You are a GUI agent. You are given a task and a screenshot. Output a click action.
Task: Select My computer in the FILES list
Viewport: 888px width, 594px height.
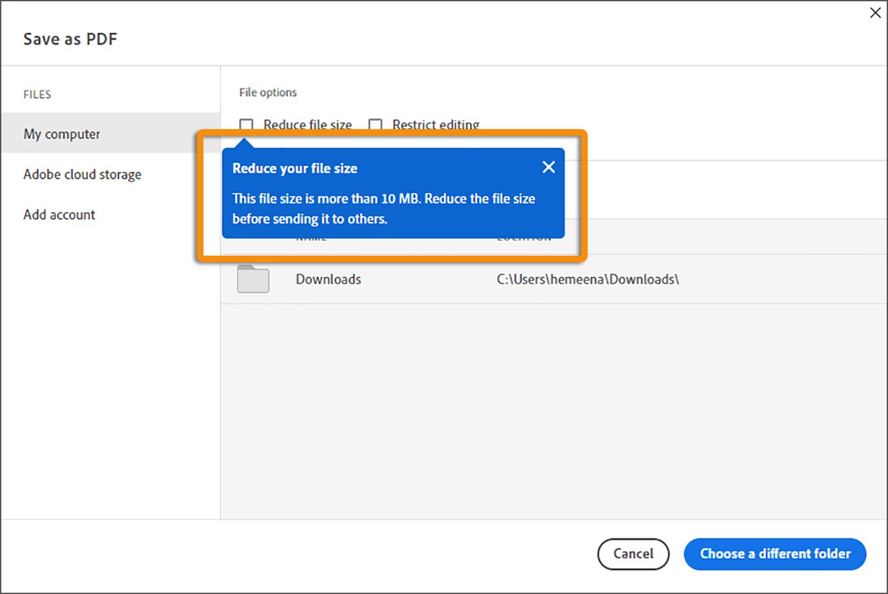(x=61, y=134)
